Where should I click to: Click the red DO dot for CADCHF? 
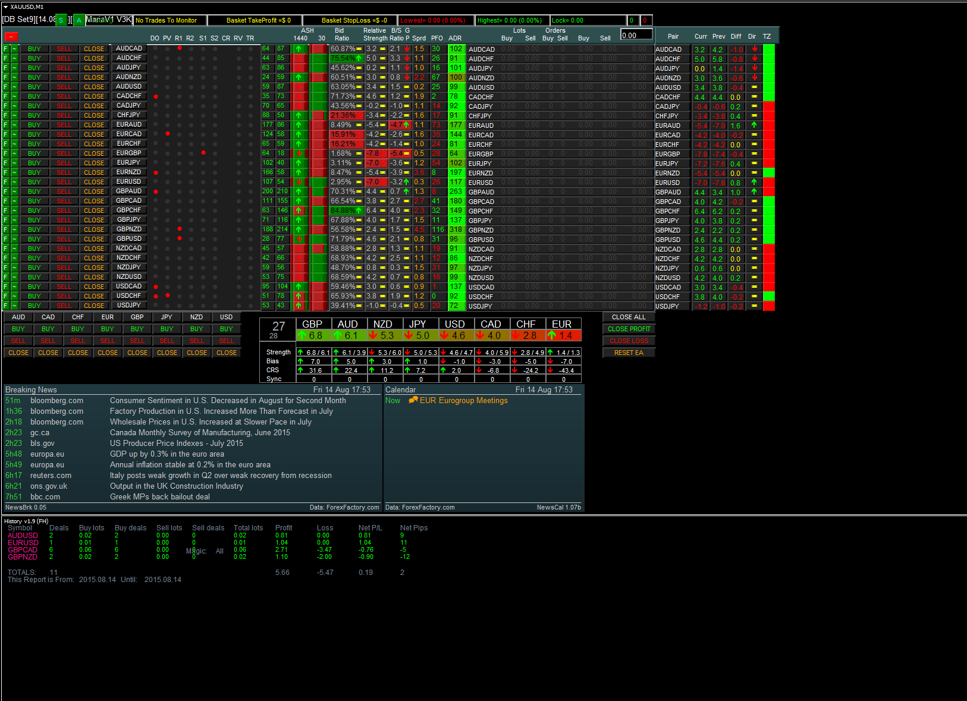156,96
